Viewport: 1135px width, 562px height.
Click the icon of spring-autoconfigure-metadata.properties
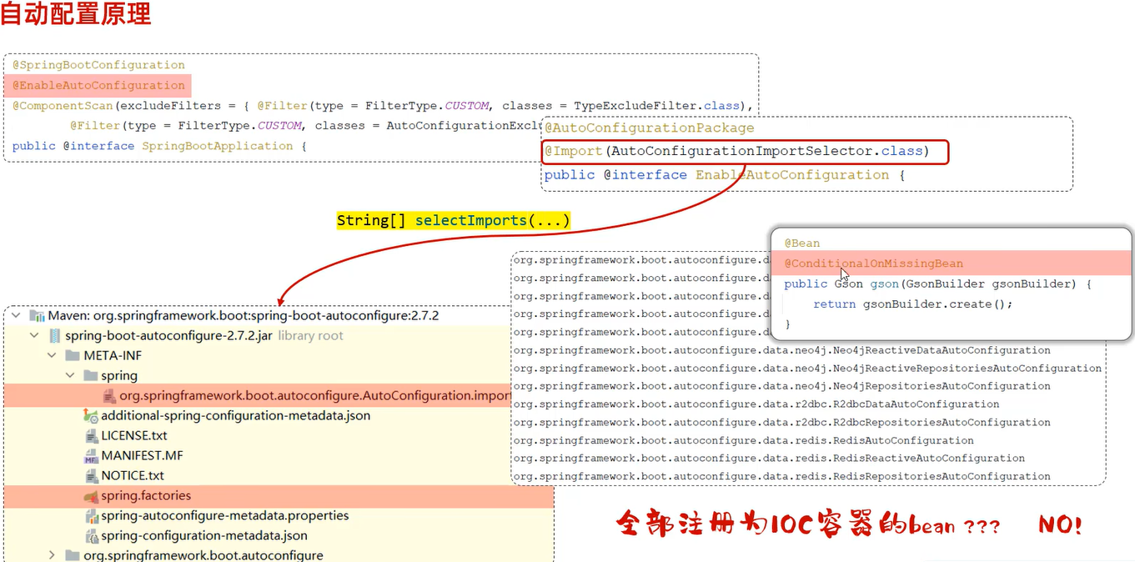click(x=92, y=516)
